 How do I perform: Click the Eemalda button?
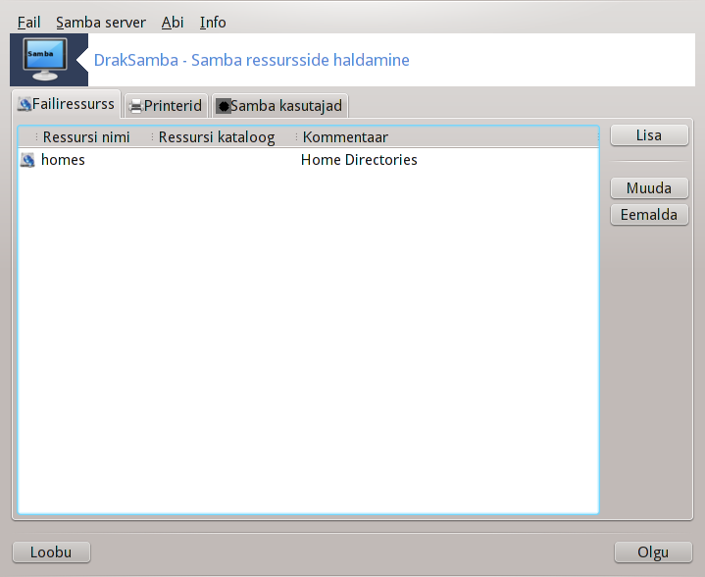pyautogui.click(x=649, y=215)
